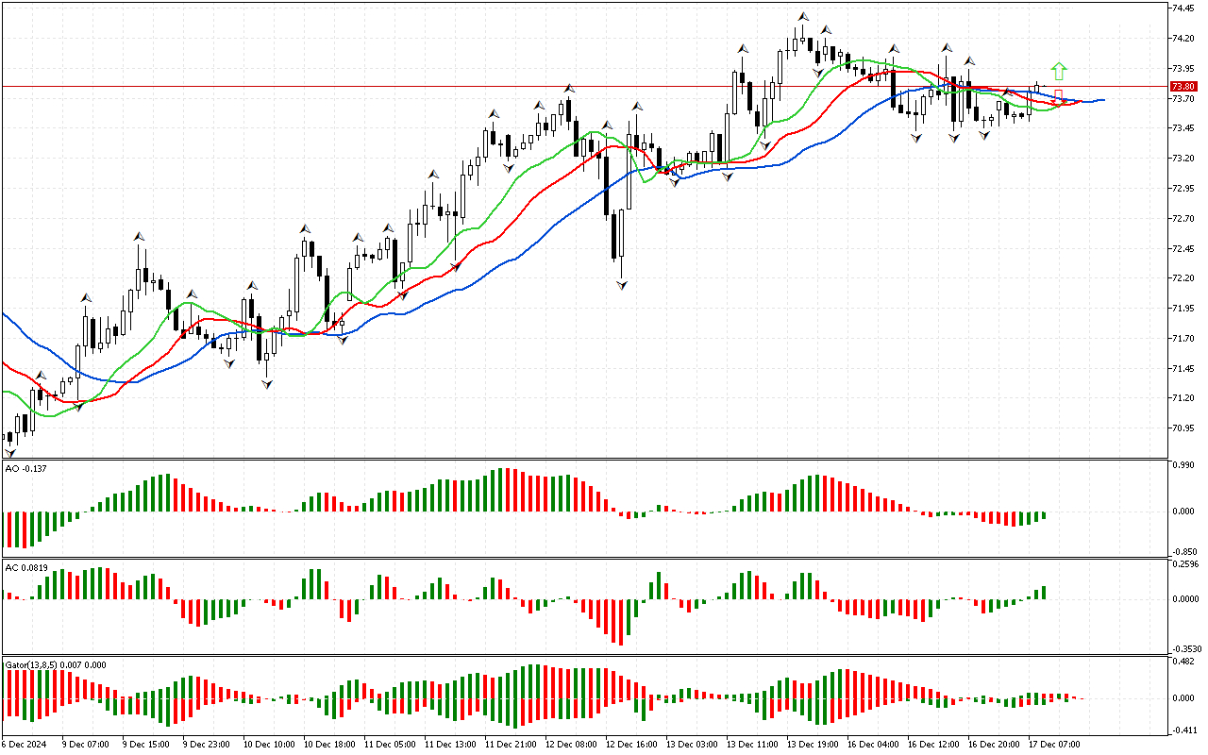Select the Gator(13,8,5) indicator label
Viewport: 1208px width, 755px height.
click(56, 664)
